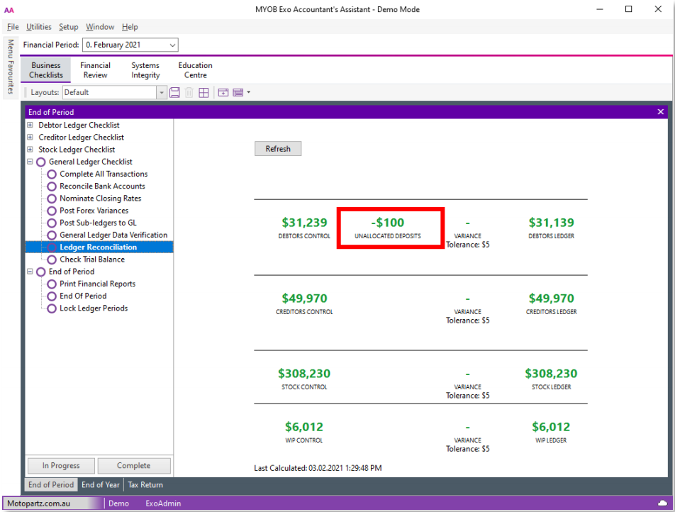Toggle End Of Period status circle
Viewport: 675px width, 512px height.
point(52,296)
